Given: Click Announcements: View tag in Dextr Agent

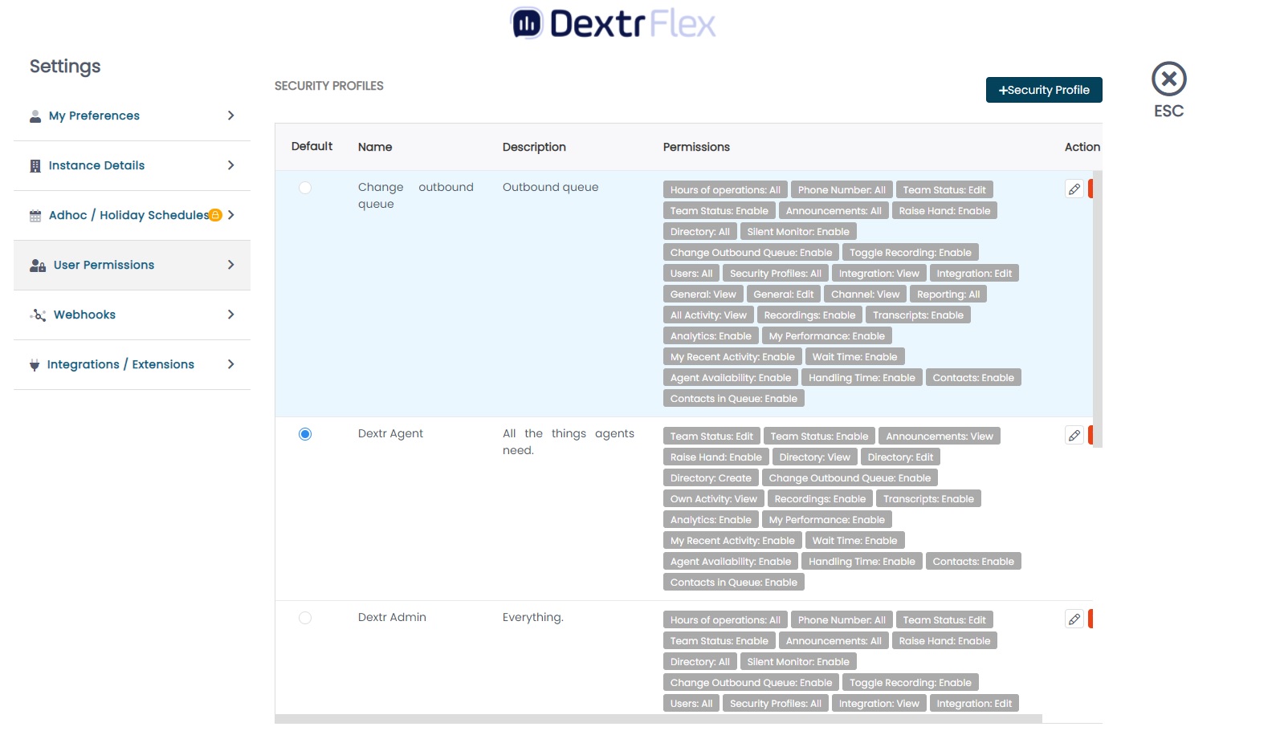Looking at the screenshot, I should coord(940,436).
